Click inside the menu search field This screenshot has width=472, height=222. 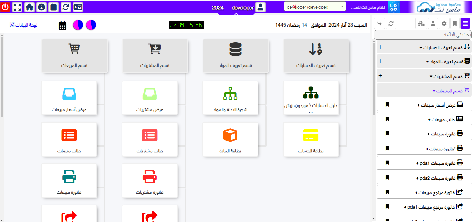click(422, 34)
